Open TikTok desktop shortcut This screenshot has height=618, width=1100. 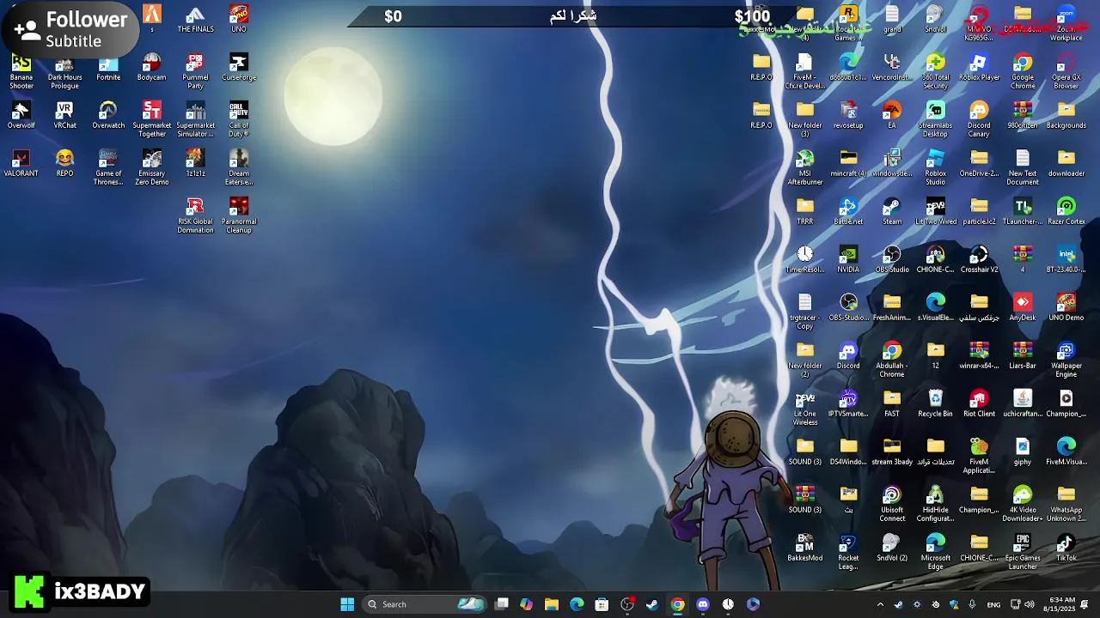click(1066, 548)
